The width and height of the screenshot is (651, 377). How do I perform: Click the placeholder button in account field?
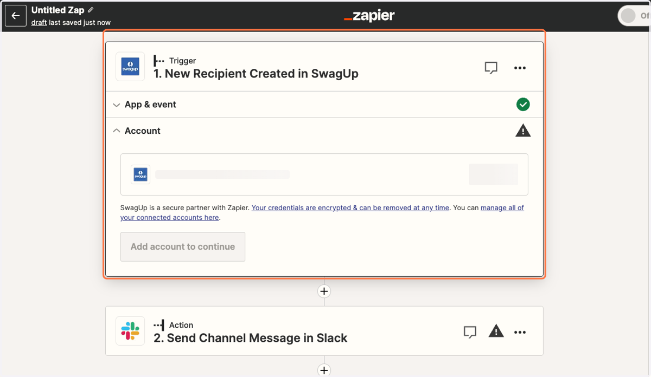point(493,174)
